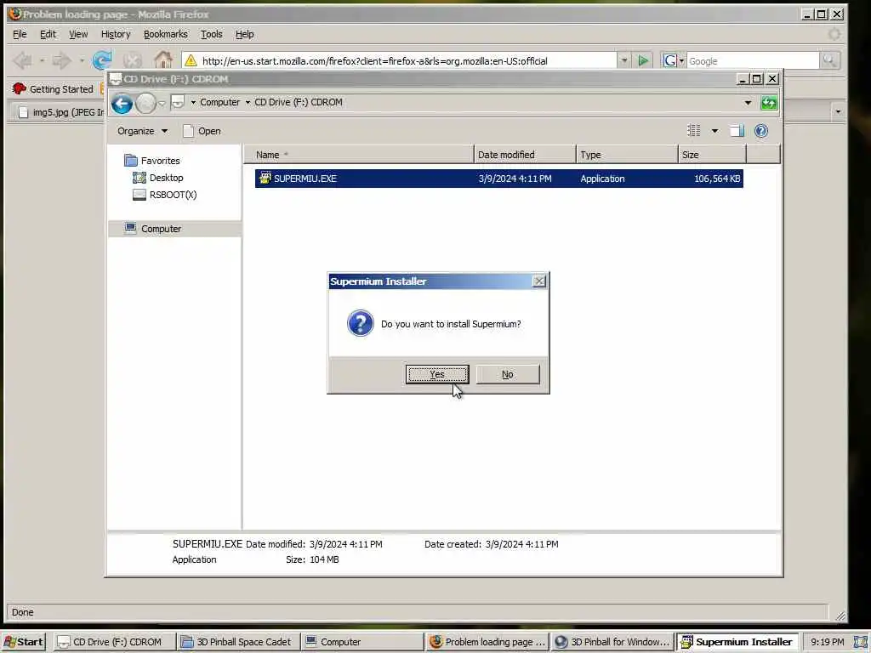Switch to 3D Pinball for Windows taskbar item
The width and height of the screenshot is (871, 653).
click(612, 642)
